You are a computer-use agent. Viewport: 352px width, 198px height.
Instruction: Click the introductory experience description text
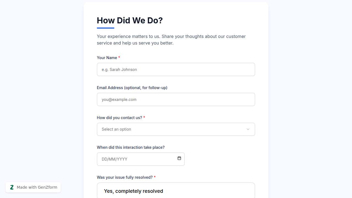[x=171, y=40]
